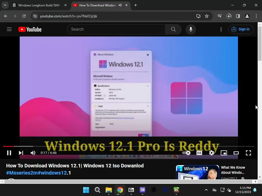Viewport: 262px width, 196px height.
Task: Reload the current page
Action: (x=24, y=16)
